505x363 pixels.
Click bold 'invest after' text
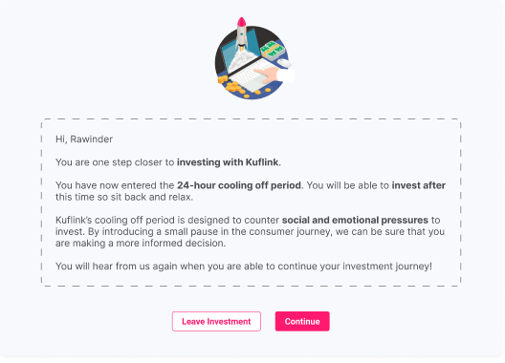[x=418, y=185]
